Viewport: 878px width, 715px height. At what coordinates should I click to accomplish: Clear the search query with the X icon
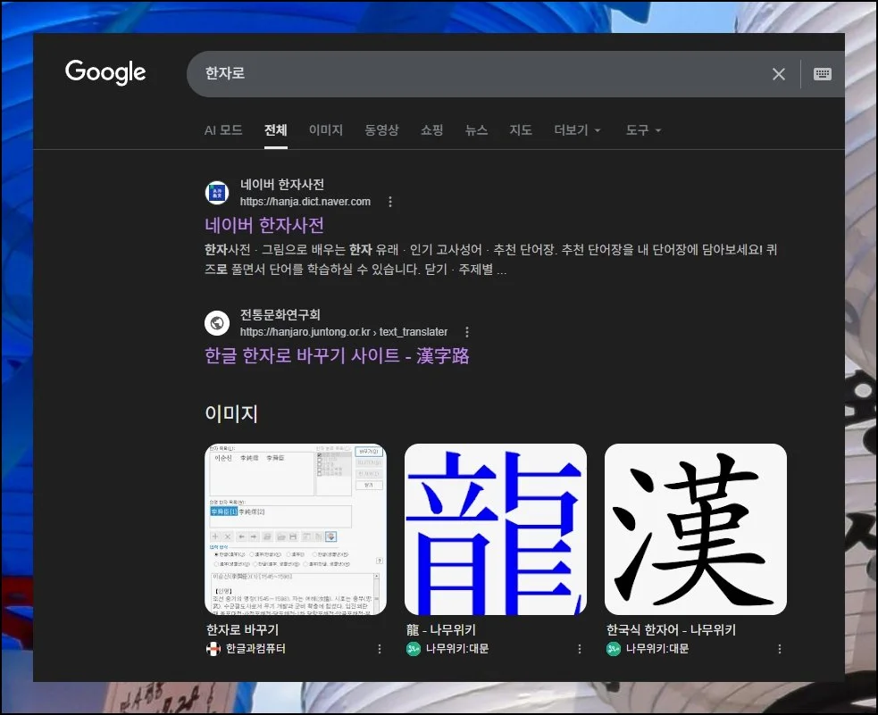778,74
